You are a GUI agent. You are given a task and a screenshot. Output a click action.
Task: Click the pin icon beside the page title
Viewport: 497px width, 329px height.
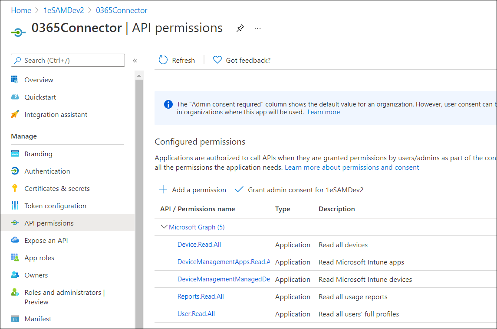pos(240,28)
